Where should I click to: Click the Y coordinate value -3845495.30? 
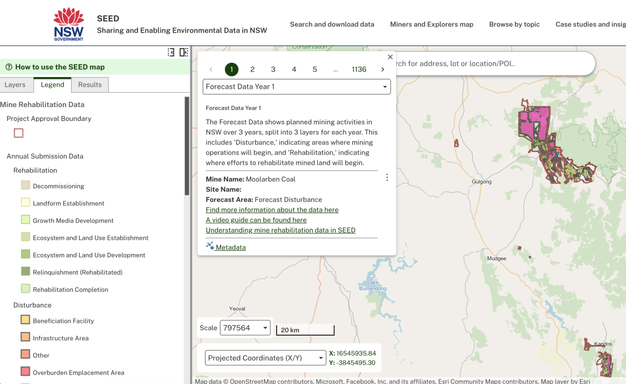(x=356, y=363)
